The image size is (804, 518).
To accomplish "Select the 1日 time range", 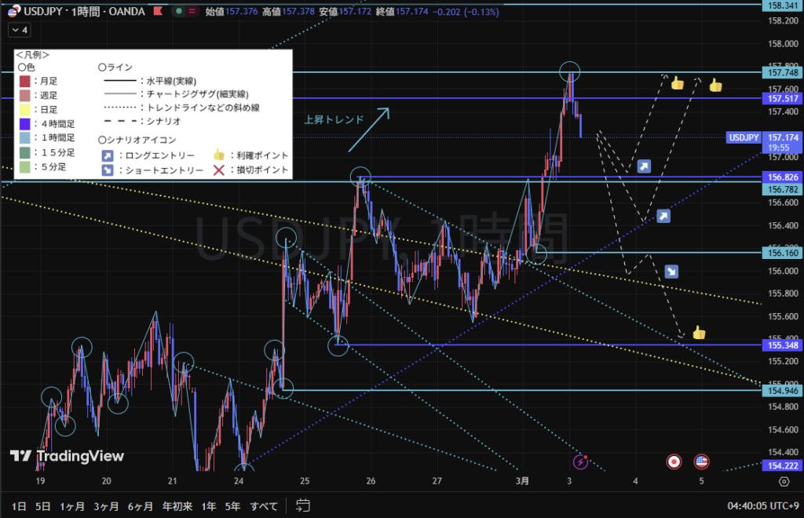I will point(19,506).
